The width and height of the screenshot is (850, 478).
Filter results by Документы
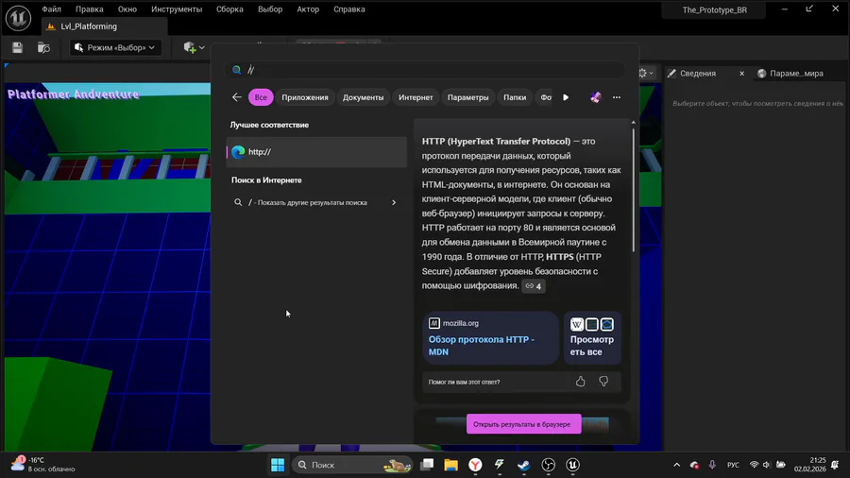(x=364, y=97)
